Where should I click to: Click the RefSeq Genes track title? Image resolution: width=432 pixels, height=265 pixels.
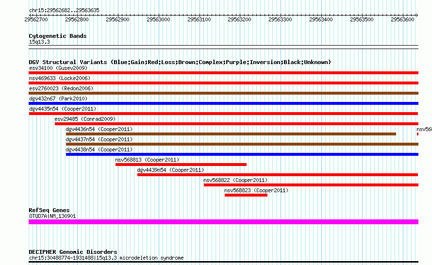[49, 210]
